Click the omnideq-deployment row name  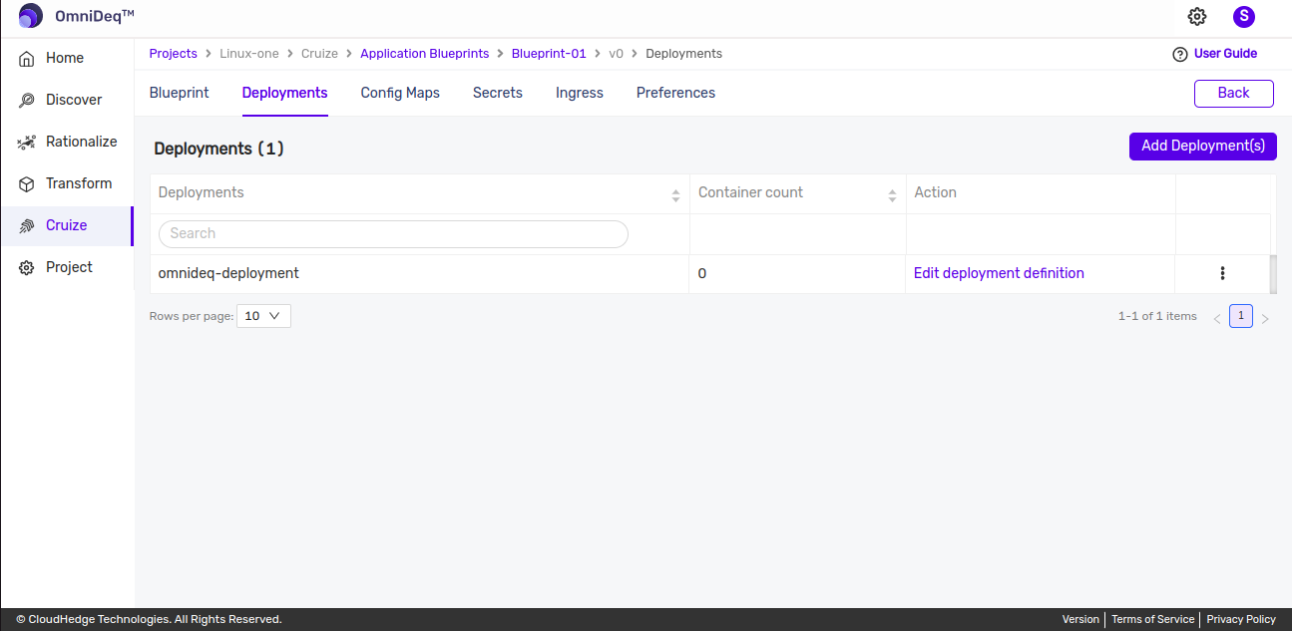(x=228, y=273)
